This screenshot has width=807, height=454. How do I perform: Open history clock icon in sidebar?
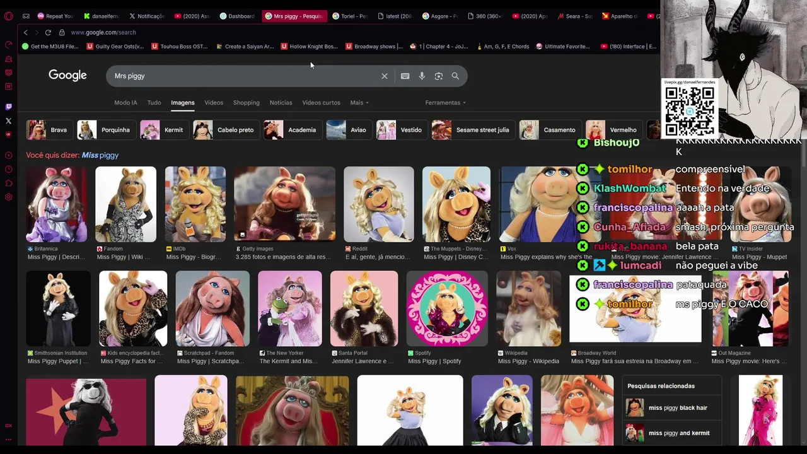coord(8,169)
